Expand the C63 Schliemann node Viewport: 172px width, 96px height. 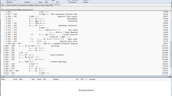pyautogui.click(x=6, y=19)
